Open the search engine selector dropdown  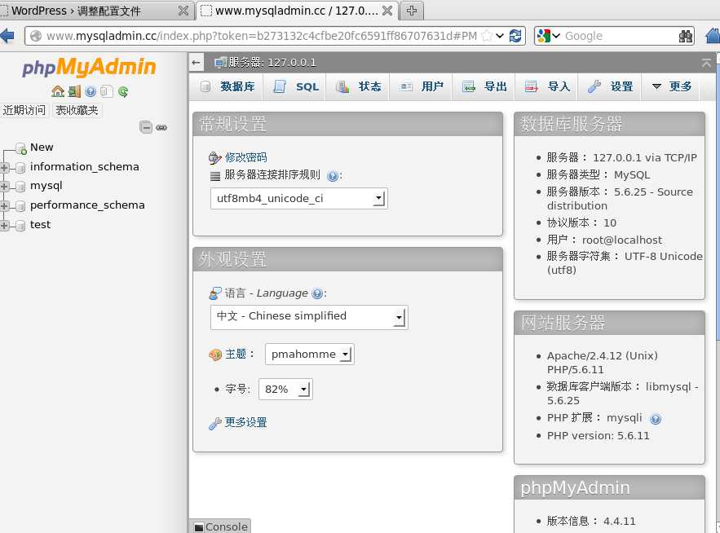548,36
